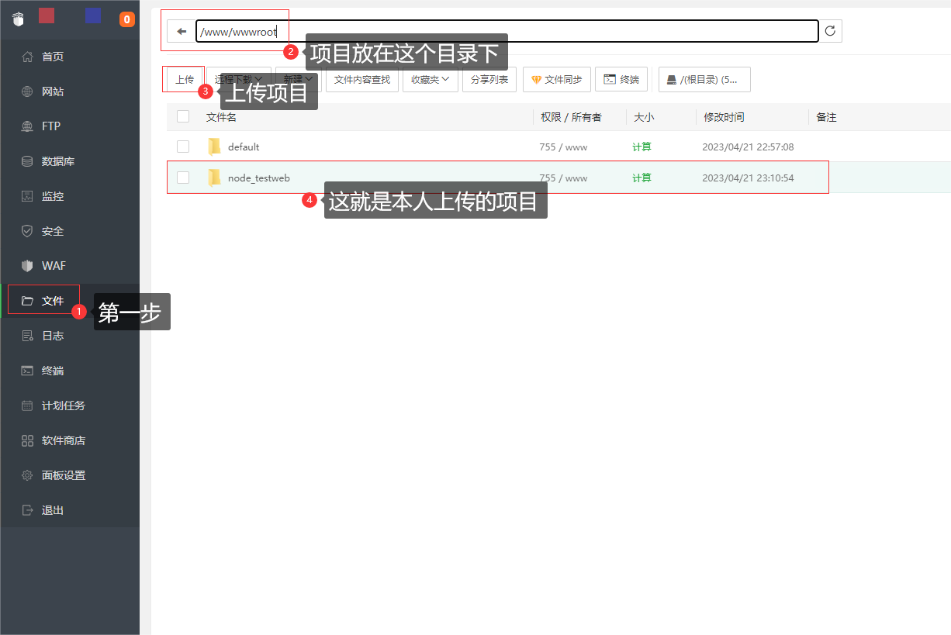Image resolution: width=951 pixels, height=635 pixels.
Task: Check the checkbox next to default folder
Action: pos(183,146)
